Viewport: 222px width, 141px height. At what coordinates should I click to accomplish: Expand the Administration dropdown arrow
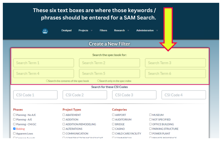click(x=157, y=31)
